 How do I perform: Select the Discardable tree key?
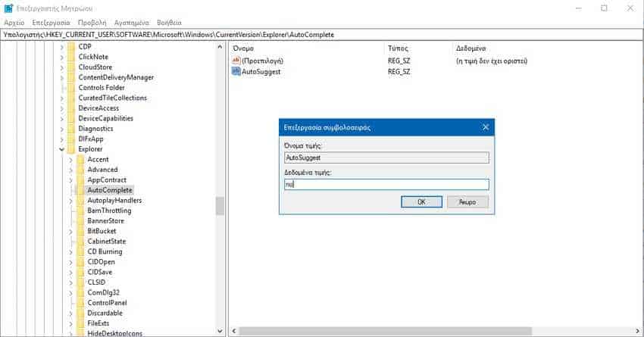105,314
